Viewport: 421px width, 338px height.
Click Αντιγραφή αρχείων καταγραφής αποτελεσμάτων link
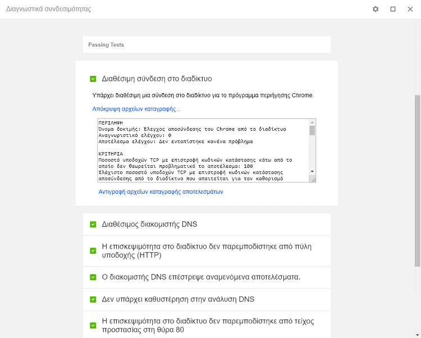click(161, 191)
